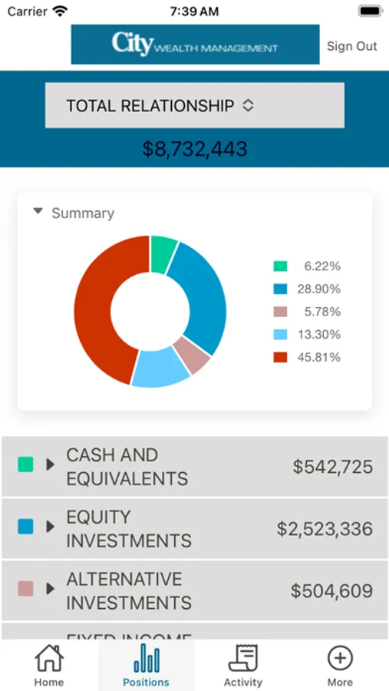Click the Alternative Investments label

click(129, 590)
